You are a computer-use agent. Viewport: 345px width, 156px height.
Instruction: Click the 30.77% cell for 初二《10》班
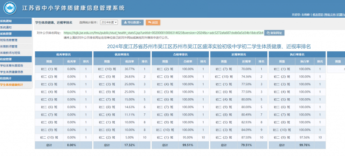point(130,69)
